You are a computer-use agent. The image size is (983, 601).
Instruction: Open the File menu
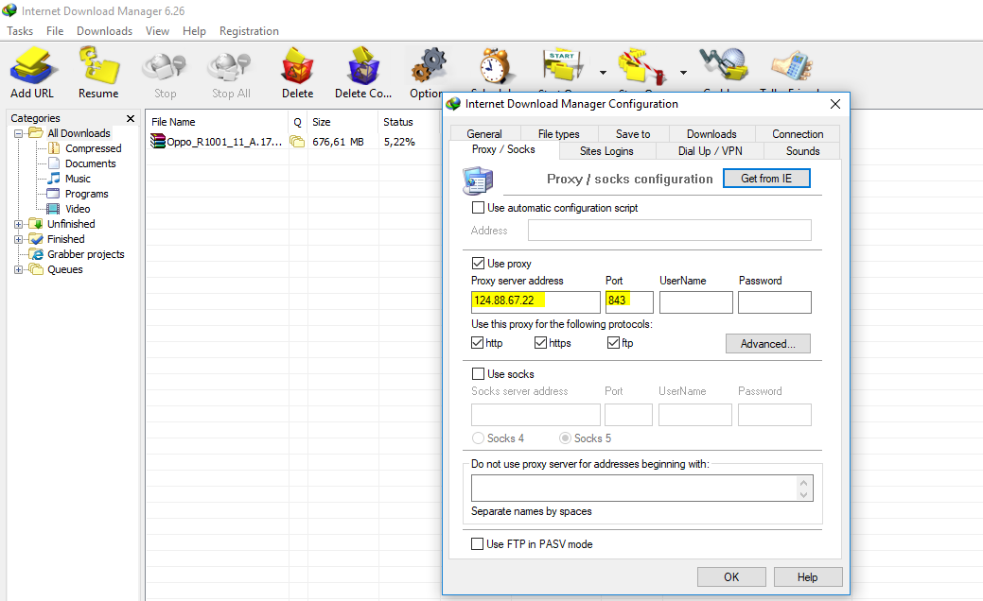click(x=55, y=30)
